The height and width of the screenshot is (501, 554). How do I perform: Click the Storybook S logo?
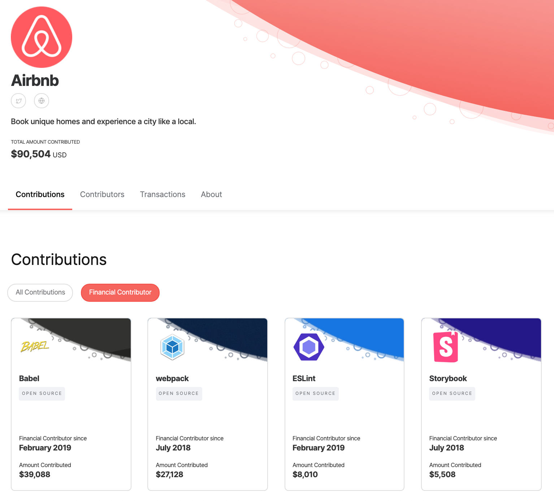[x=446, y=347]
